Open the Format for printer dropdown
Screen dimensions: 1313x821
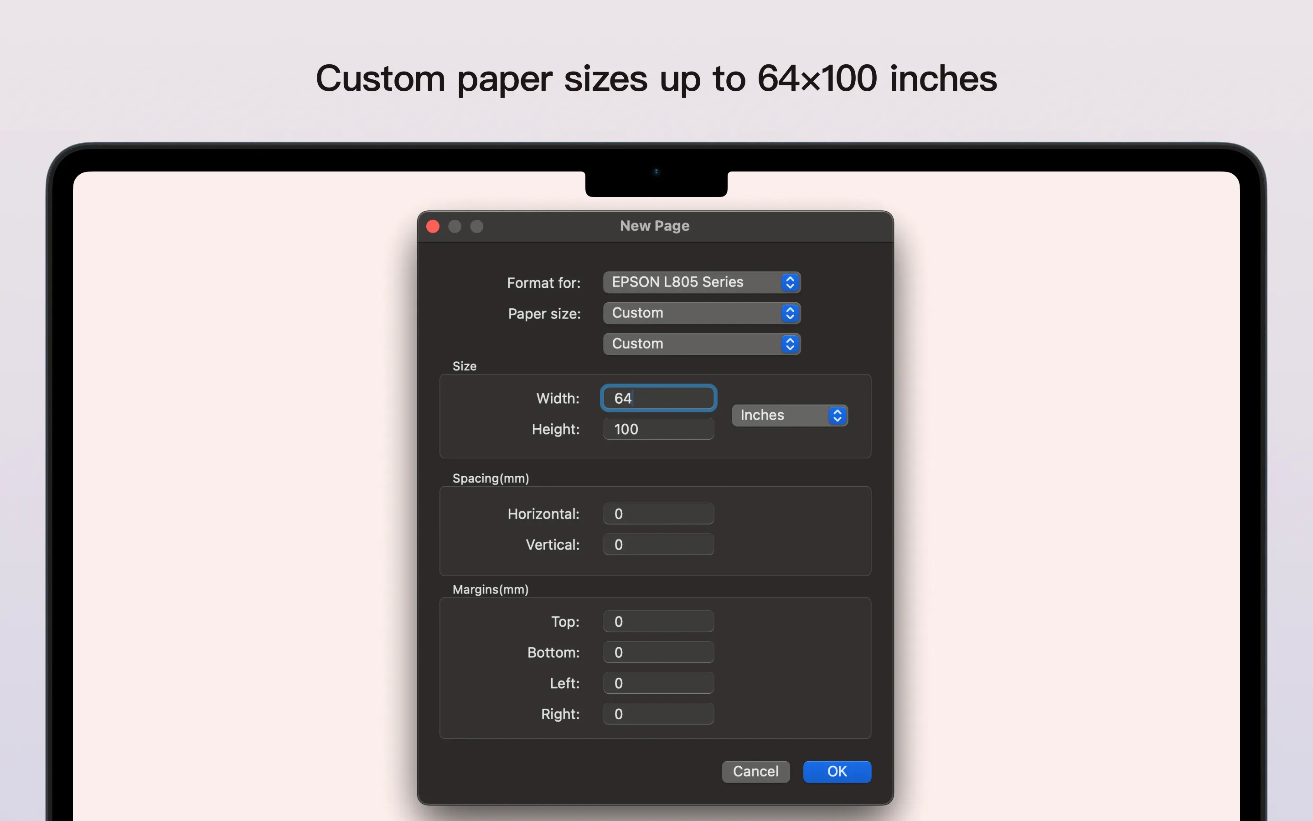(702, 282)
